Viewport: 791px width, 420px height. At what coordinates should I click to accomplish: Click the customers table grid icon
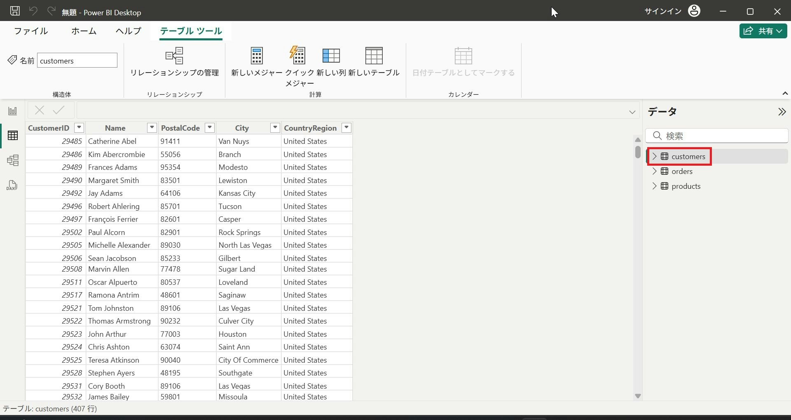[x=665, y=156]
